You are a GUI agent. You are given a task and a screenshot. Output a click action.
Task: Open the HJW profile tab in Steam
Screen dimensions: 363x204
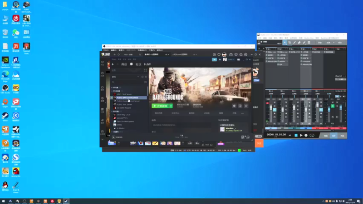click(x=147, y=64)
